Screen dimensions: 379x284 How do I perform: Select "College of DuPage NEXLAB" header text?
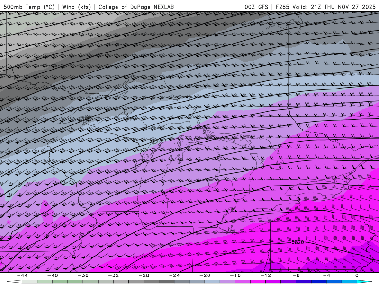[x=136, y=7]
